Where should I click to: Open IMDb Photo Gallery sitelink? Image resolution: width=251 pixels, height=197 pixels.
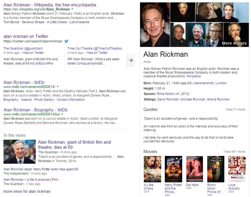(44, 100)
